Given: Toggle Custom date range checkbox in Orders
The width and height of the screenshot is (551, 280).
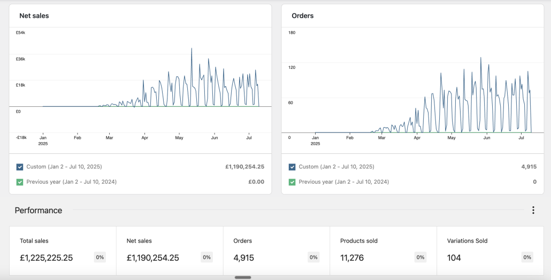Looking at the screenshot, I should (x=292, y=167).
